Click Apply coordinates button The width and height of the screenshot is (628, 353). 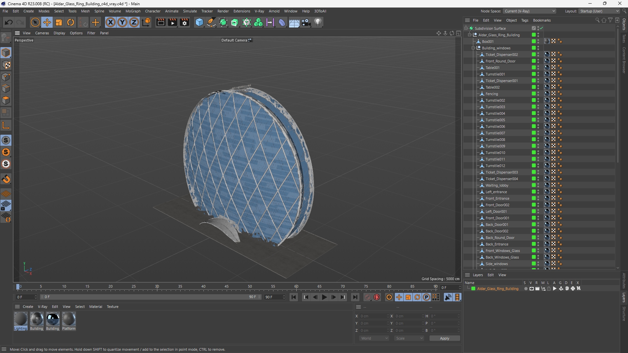click(445, 338)
